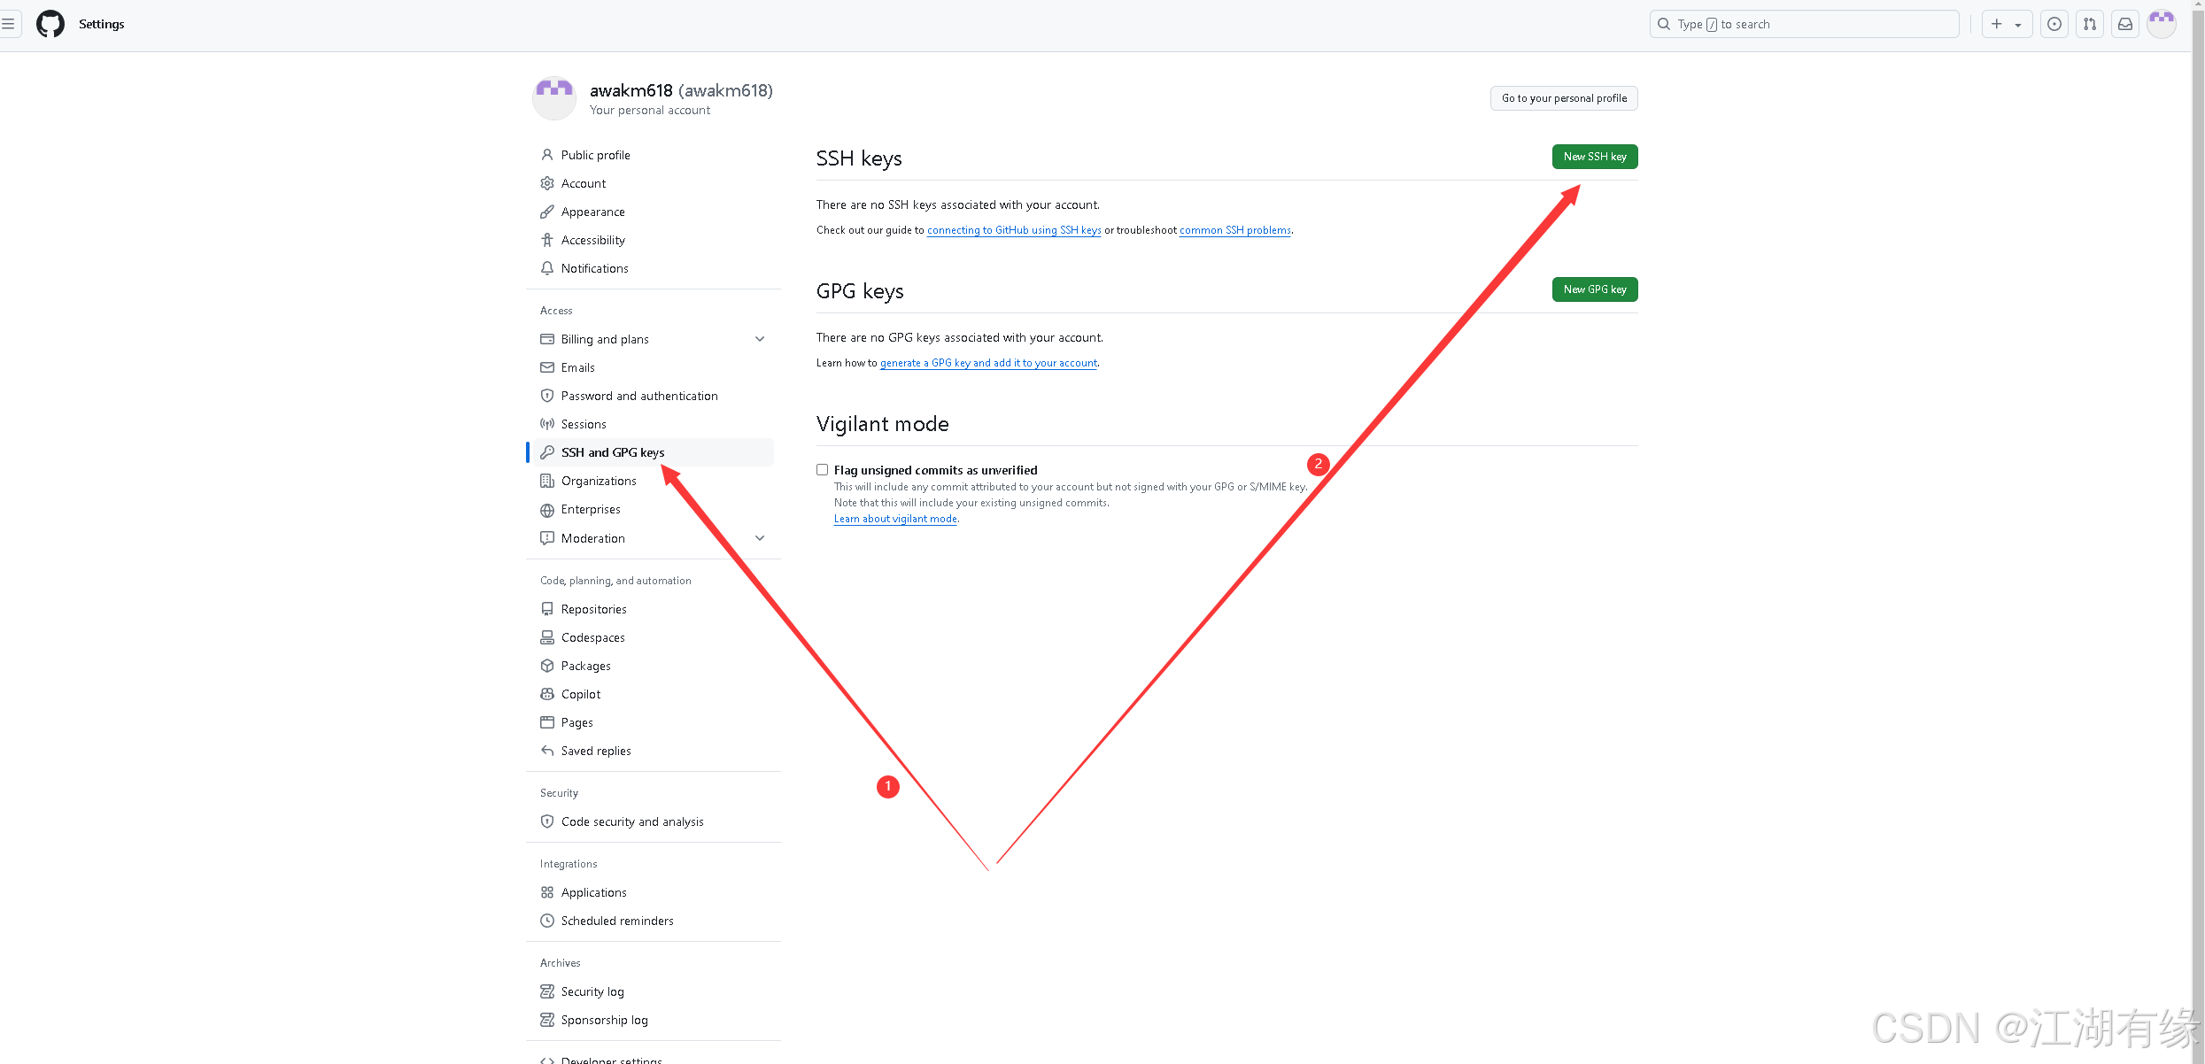Image resolution: width=2205 pixels, height=1064 pixels.
Task: Expand Moderation chevron
Action: pyautogui.click(x=760, y=538)
